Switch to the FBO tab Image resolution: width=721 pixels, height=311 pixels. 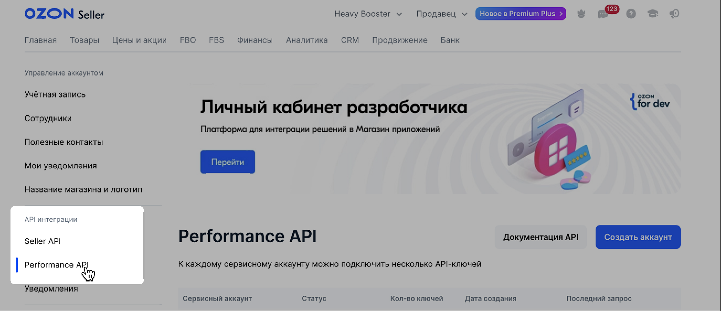(x=188, y=40)
